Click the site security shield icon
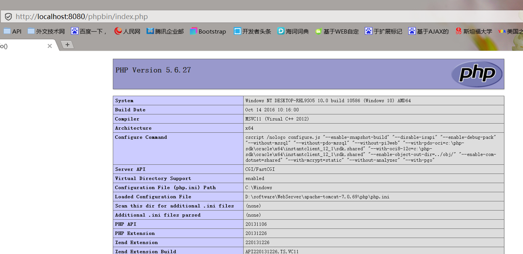 (8, 17)
